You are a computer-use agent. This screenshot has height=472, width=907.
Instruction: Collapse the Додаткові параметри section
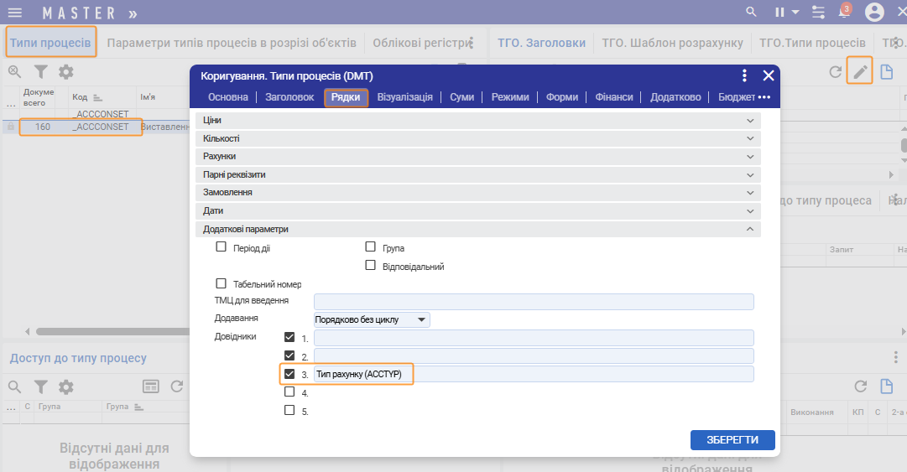[x=477, y=230]
